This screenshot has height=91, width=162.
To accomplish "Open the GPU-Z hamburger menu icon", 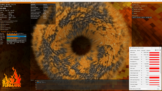I will 160,50.
